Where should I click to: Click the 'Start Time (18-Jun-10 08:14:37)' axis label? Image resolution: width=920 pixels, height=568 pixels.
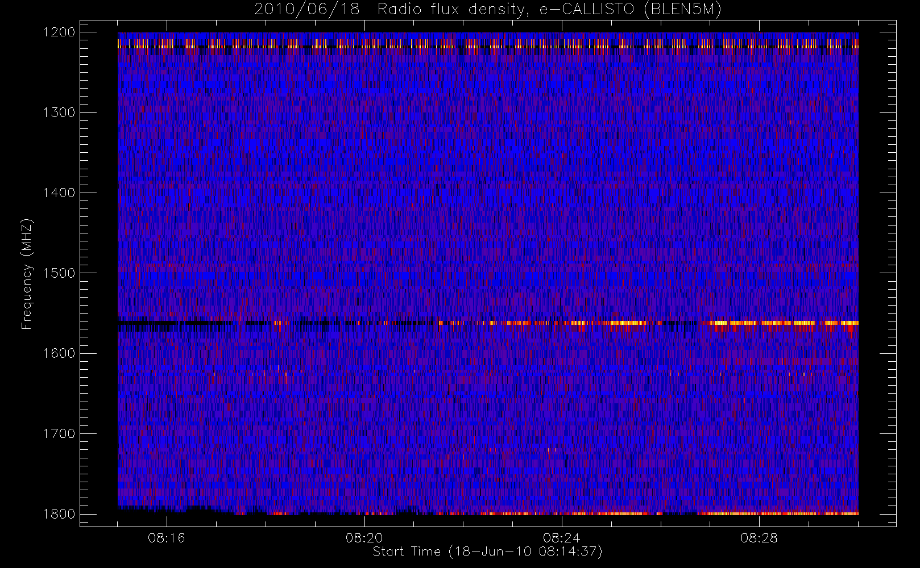pyautogui.click(x=487, y=552)
